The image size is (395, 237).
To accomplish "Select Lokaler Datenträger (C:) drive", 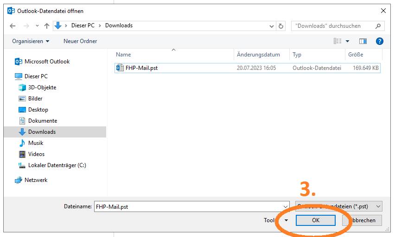I will point(57,165).
